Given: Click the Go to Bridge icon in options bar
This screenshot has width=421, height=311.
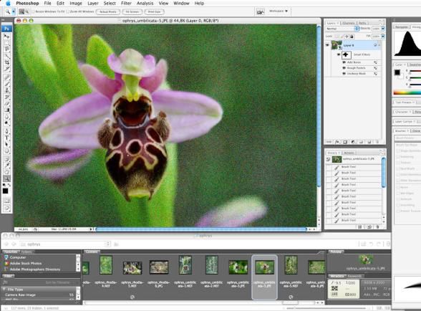Looking at the screenshot, I should coord(260,11).
